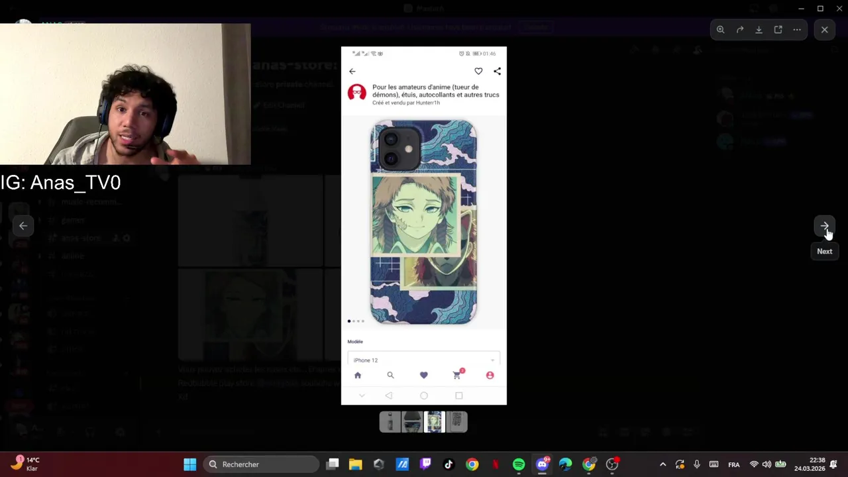The image size is (848, 477).
Task: Tap the search icon in the phone's bottom bar
Action: pos(390,375)
